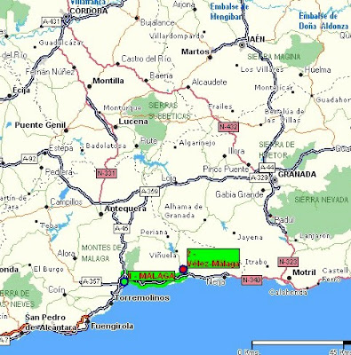
Task: Click the Málaga waypoint marker circle
Action: [124, 281]
